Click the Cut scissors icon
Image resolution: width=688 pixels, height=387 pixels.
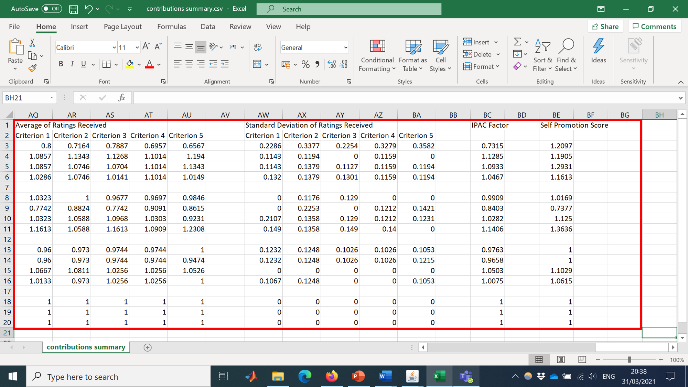pyautogui.click(x=32, y=43)
